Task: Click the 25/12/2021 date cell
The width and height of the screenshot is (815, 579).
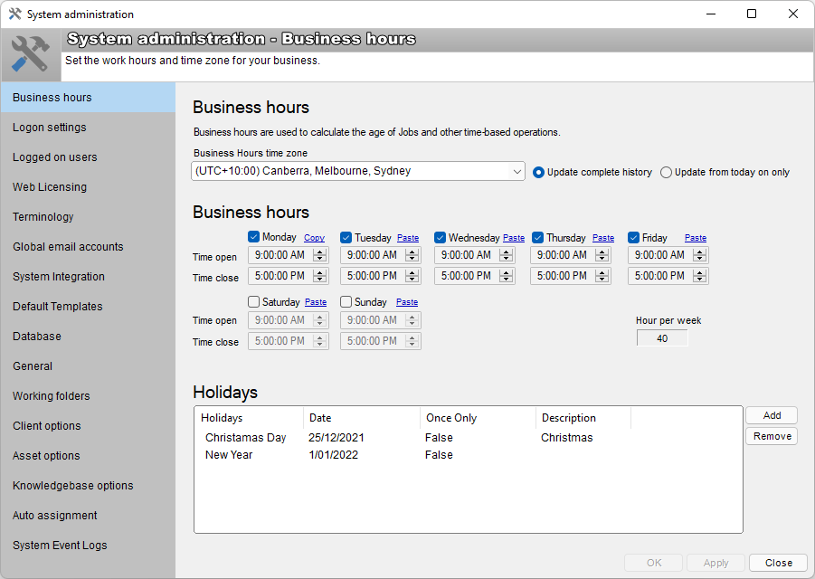Action: (336, 438)
